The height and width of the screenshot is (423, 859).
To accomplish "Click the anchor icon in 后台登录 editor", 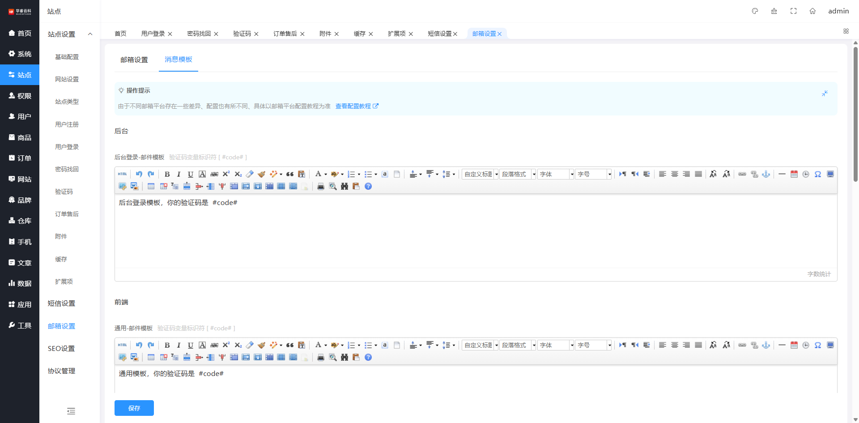I will pos(766,174).
